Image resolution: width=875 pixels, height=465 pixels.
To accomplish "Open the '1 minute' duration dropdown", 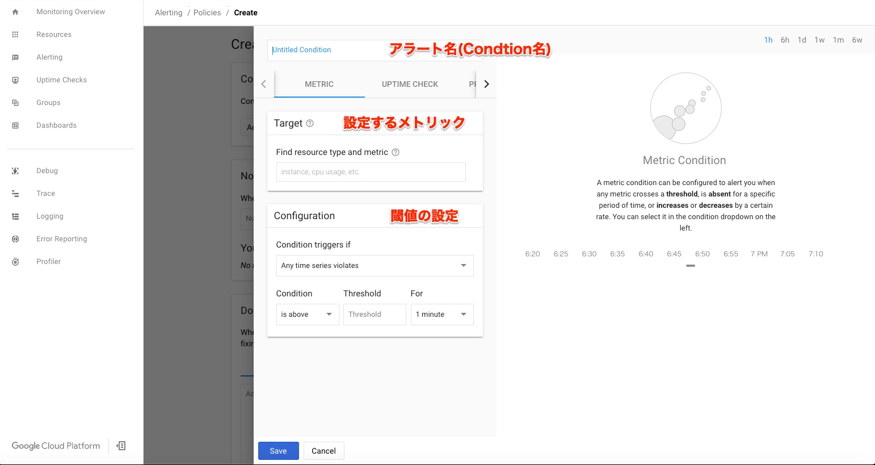I will tap(441, 314).
